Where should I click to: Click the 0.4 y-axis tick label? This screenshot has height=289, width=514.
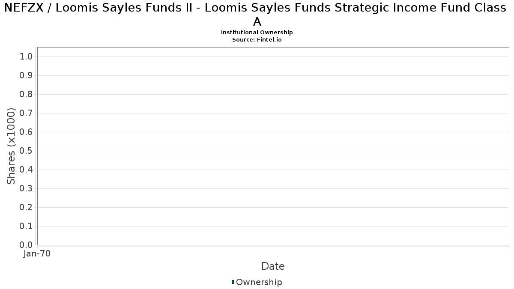pyautogui.click(x=27, y=170)
